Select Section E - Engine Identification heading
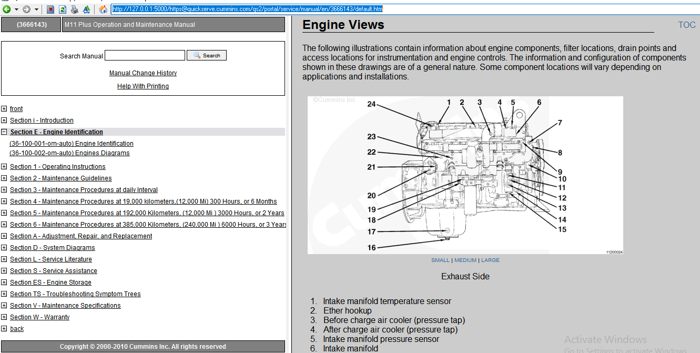Screen dimensions: 700x353 (56, 132)
